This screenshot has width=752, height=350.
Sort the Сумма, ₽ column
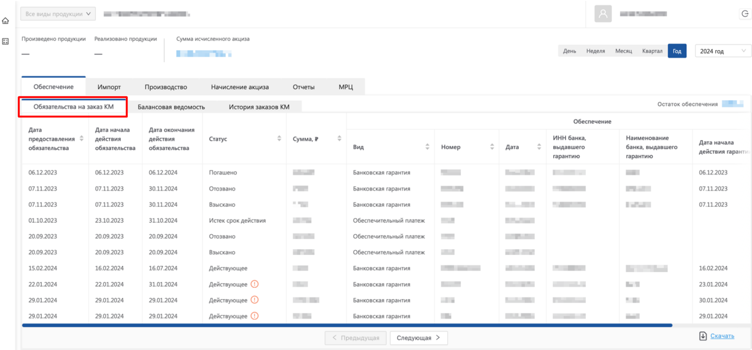[x=339, y=139]
